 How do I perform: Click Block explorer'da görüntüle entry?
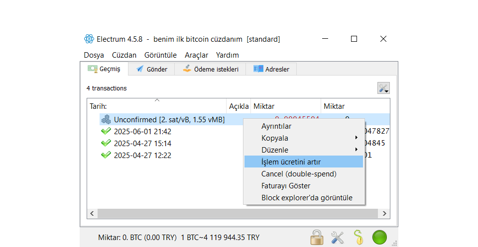point(307,198)
